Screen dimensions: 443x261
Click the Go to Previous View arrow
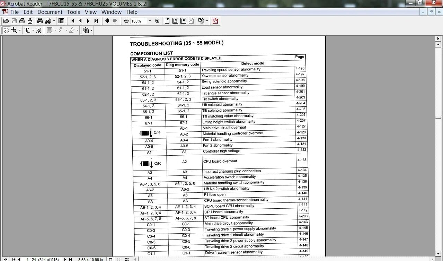[107, 21]
